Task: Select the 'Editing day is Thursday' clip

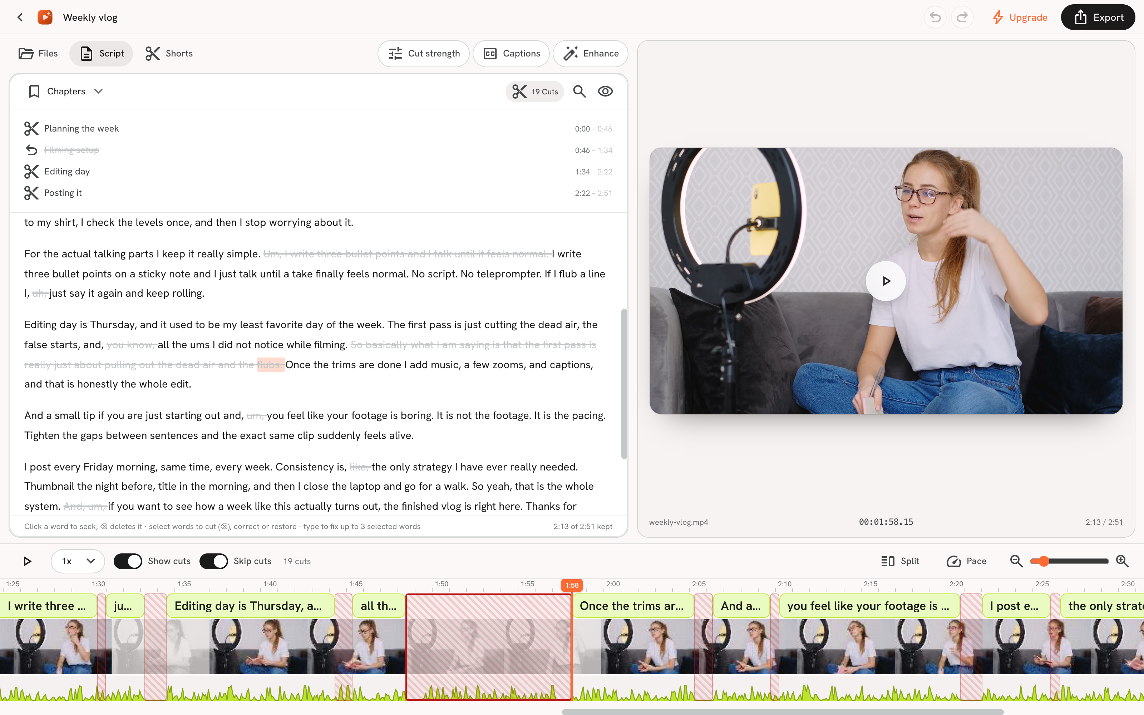Action: pos(251,606)
